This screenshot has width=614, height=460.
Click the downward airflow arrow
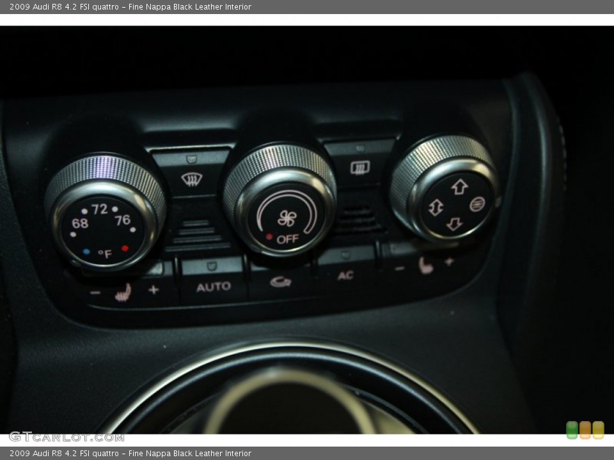click(454, 224)
